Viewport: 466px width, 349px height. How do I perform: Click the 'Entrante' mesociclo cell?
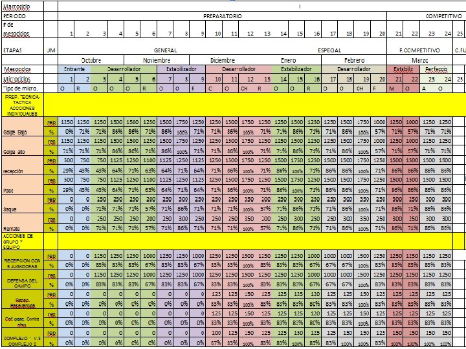pos(74,69)
